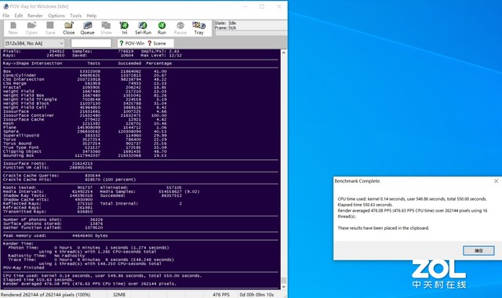Open the render Queue icon
Image resolution: width=502 pixels, height=298 pixels.
(x=87, y=28)
